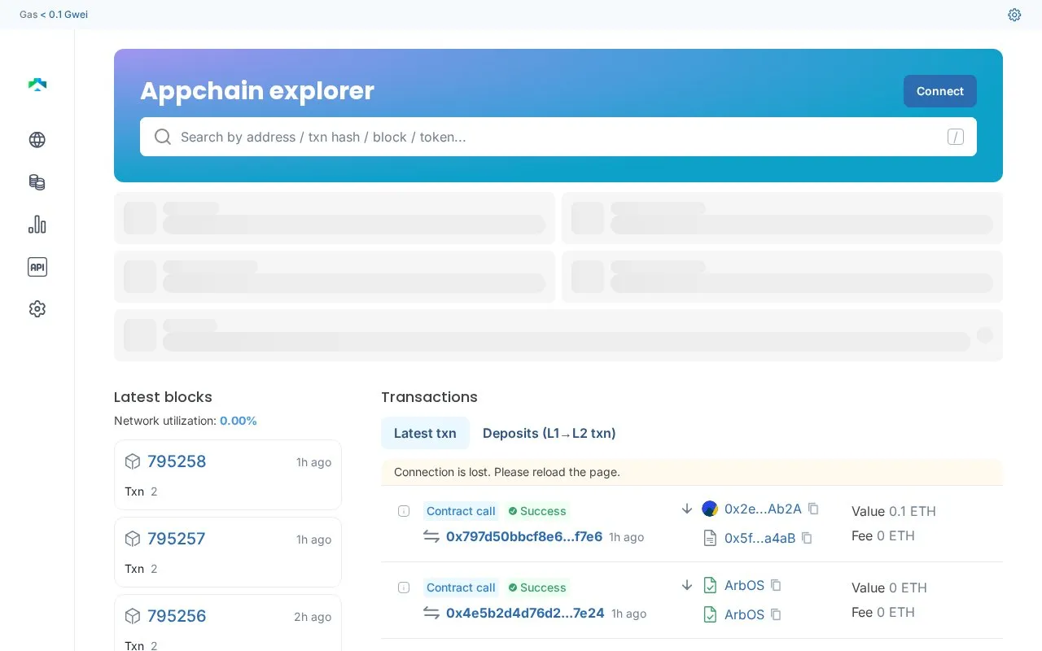This screenshot has width=1042, height=651.
Task: Copy the 0x2e...Ab2A address
Action: tap(813, 509)
